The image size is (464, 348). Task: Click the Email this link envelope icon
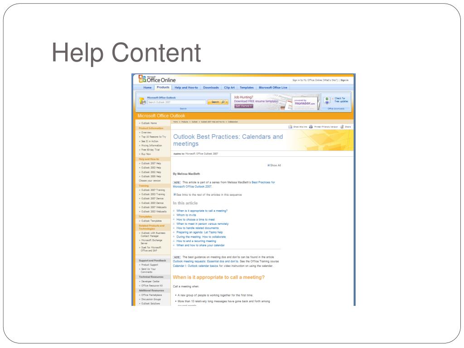pyautogui.click(x=290, y=127)
